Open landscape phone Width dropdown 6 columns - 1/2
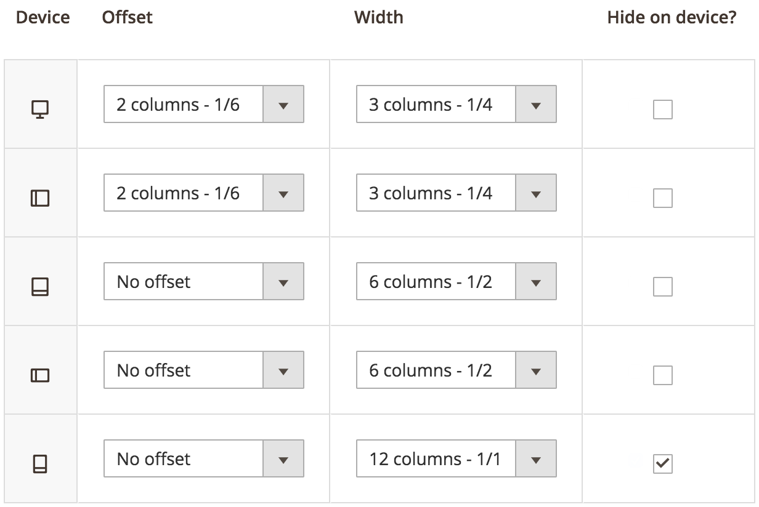The width and height of the screenshot is (759, 507). tap(457, 370)
